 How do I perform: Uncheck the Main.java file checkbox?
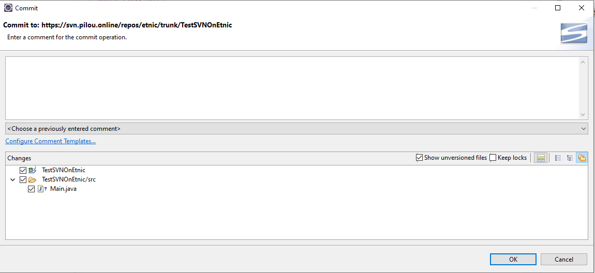point(32,189)
